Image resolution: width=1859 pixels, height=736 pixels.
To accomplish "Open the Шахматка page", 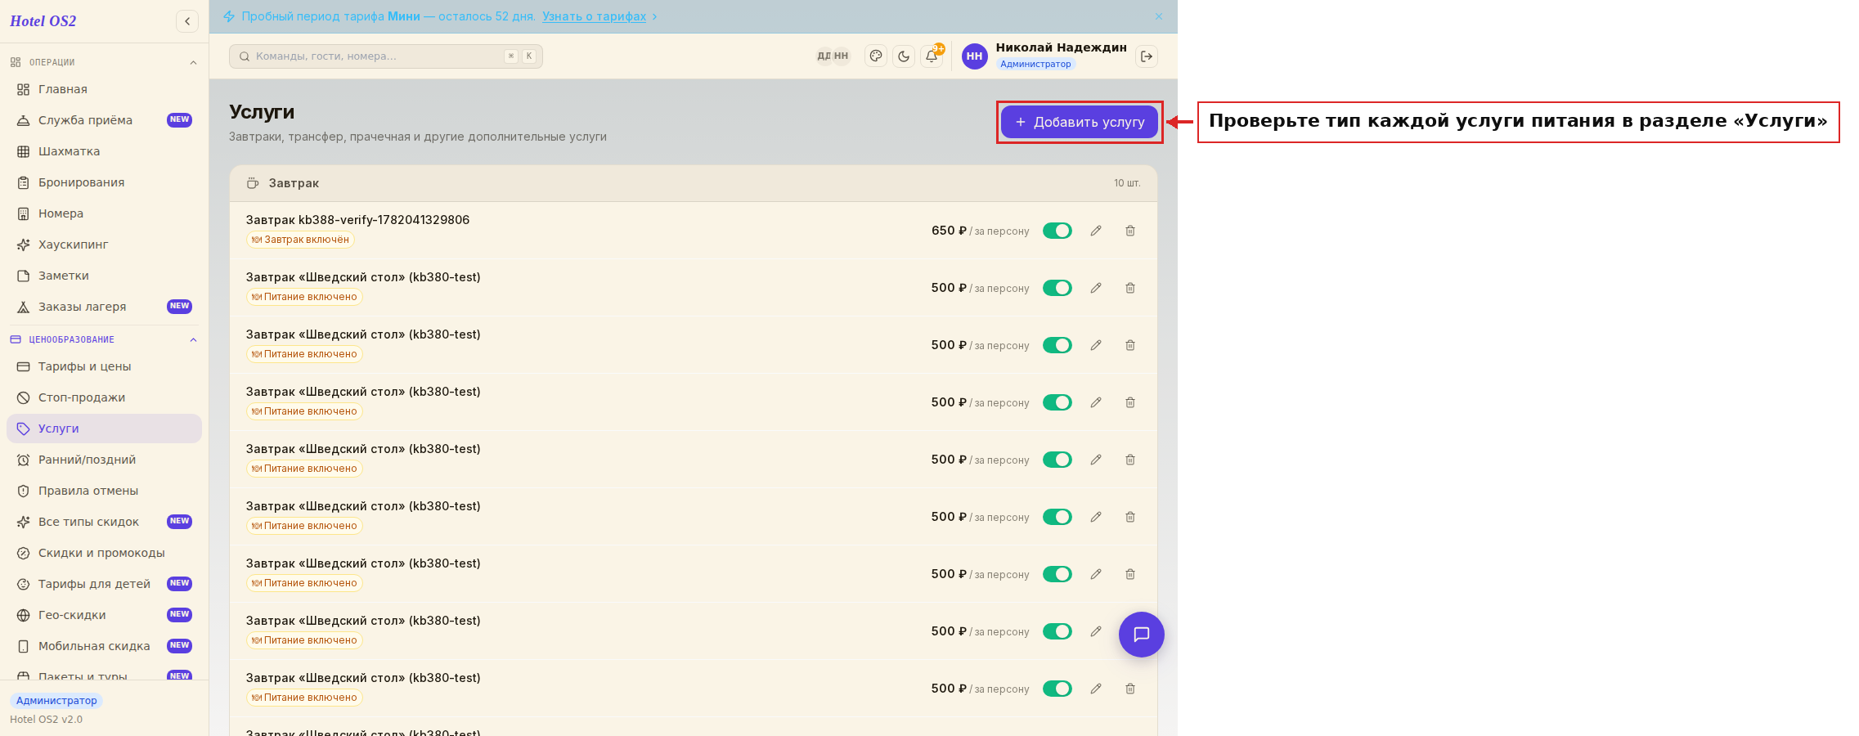I will click(x=104, y=151).
